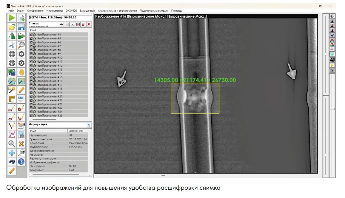Click the Трубопровод row in Информация table
Viewport: 345px width, 198px height.
tap(58, 147)
